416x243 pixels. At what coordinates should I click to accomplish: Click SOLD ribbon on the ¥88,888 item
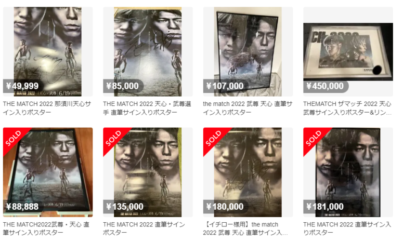(x=14, y=138)
